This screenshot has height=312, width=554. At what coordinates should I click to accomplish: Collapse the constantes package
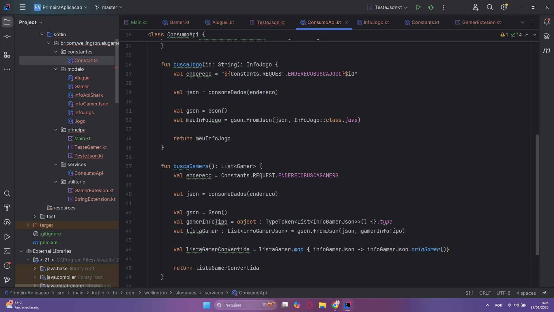click(56, 52)
